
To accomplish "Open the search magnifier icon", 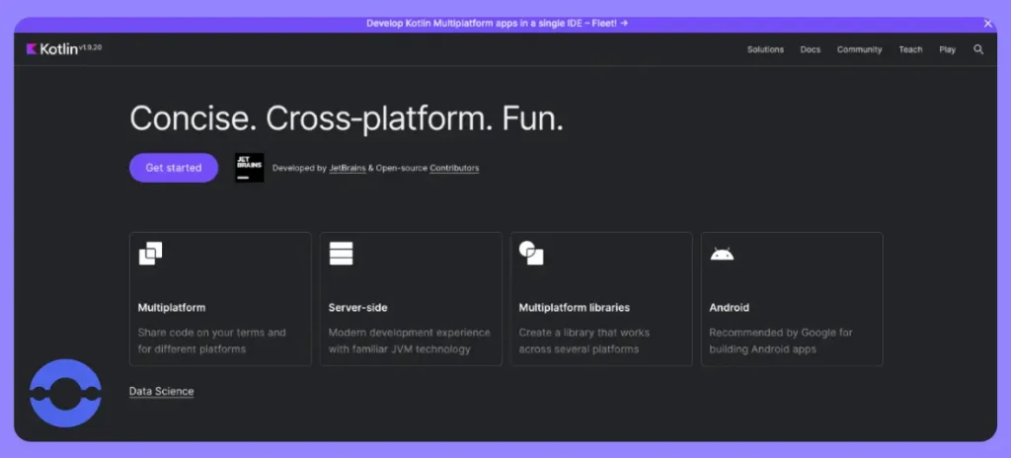I will pos(978,49).
